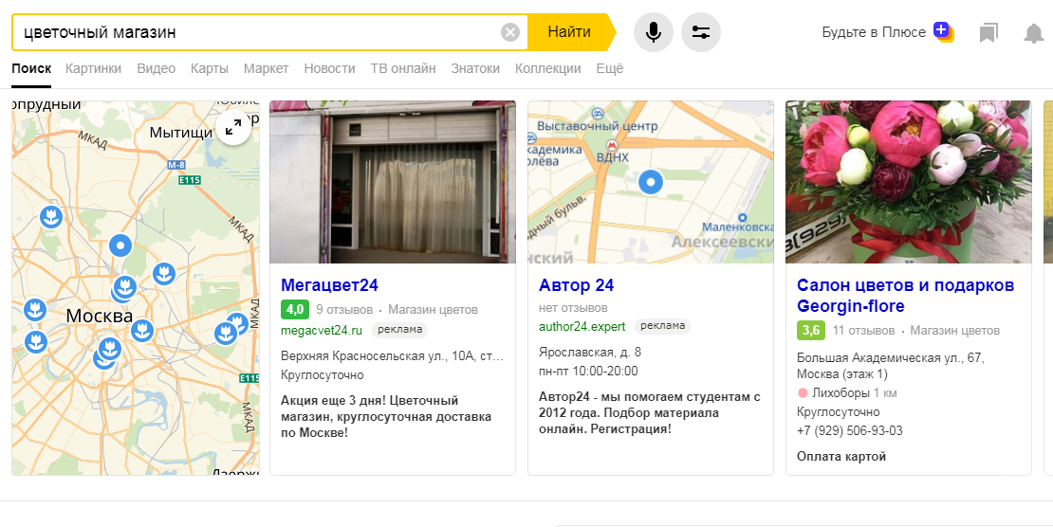Click the Yandex Plus badge icon

point(943,31)
